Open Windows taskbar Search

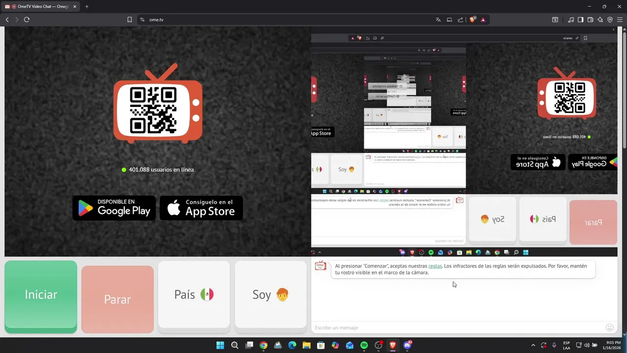[x=235, y=345]
